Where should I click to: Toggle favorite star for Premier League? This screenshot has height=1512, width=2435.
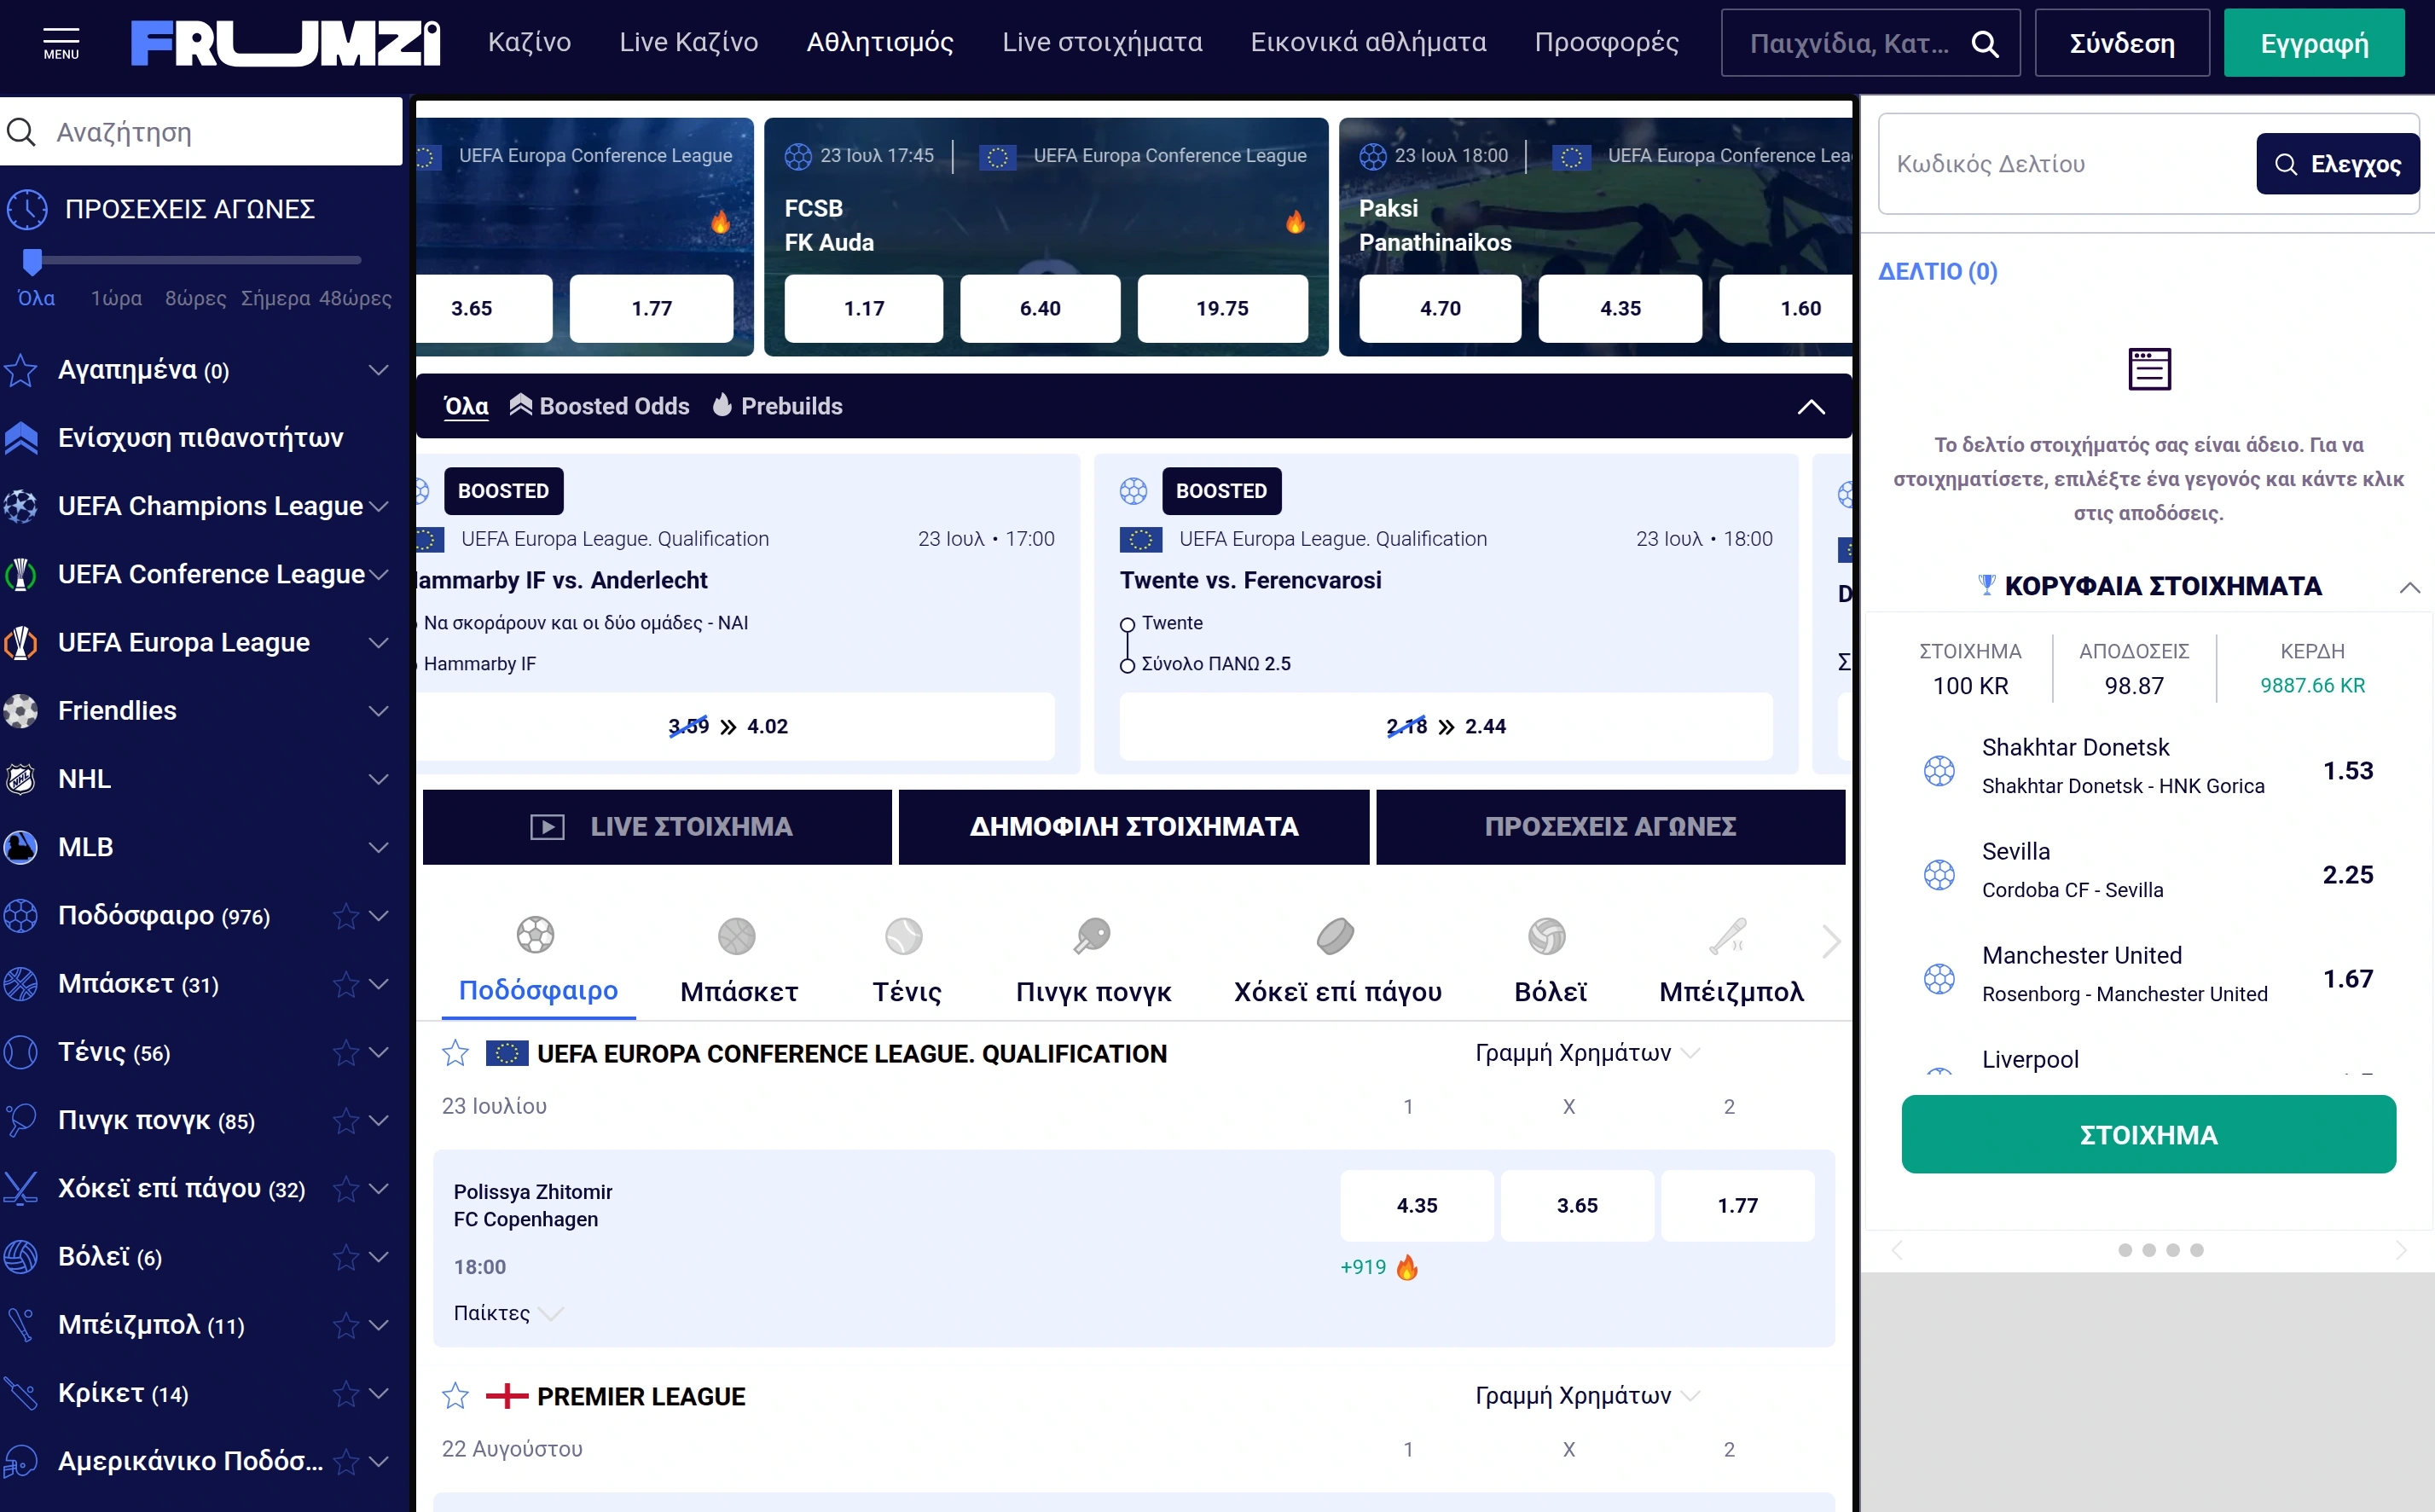[455, 1396]
